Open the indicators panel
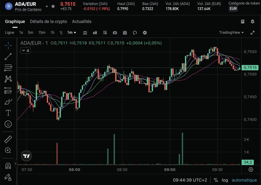Screen dimensions: 261x185 [85, 33]
